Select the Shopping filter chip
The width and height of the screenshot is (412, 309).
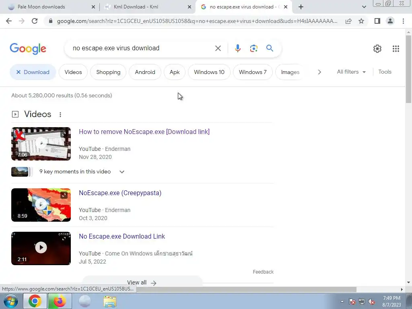tap(108, 72)
